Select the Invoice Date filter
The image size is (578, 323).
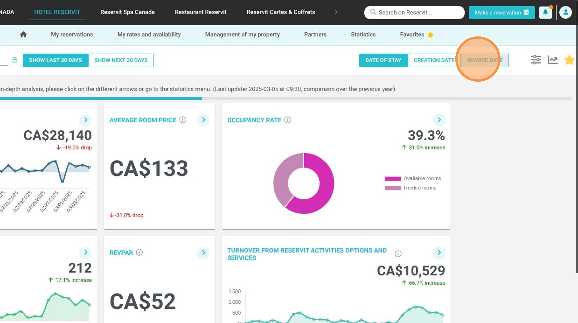pyautogui.click(x=485, y=60)
